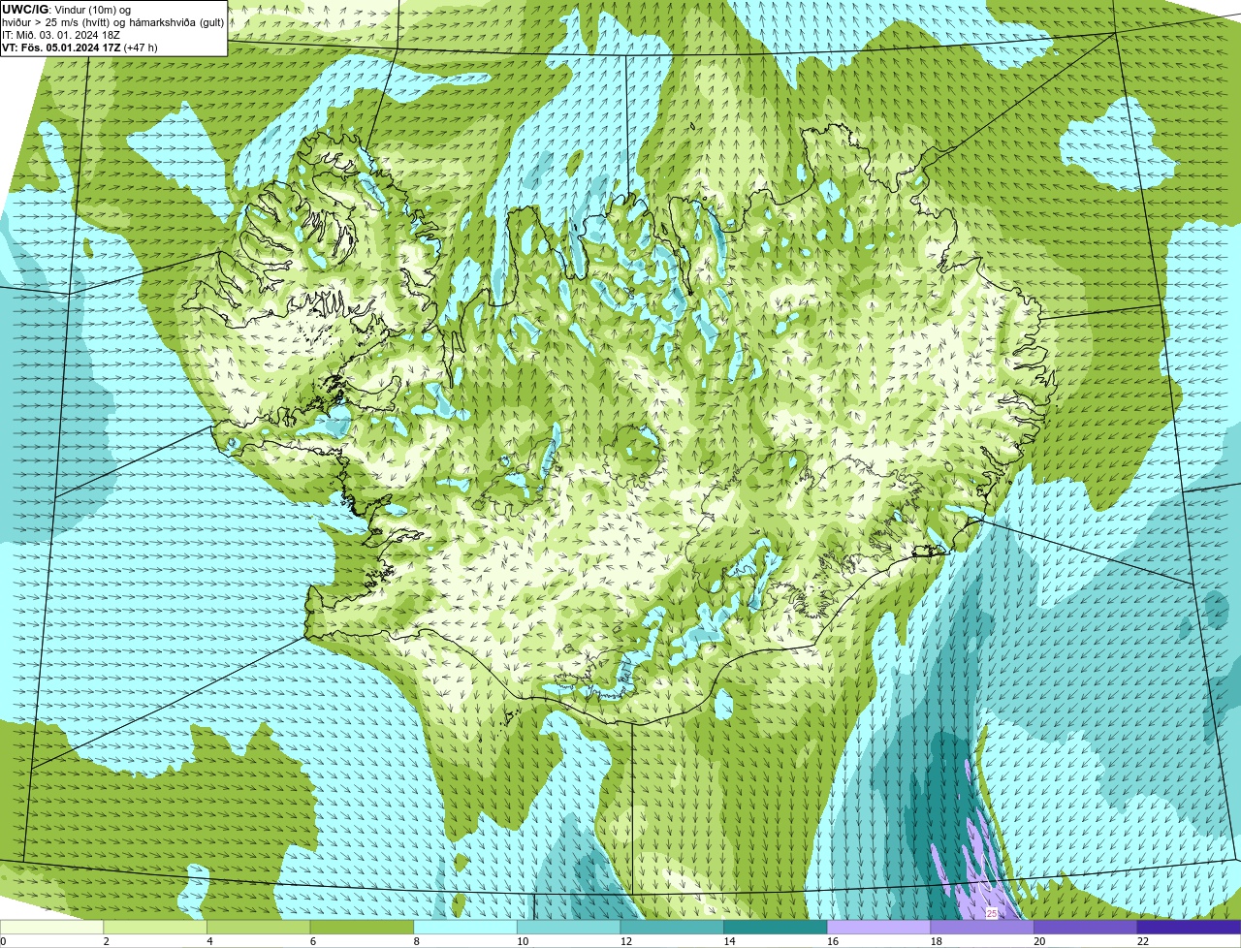This screenshot has height=948, width=1241.
Task: Click the legend scale label '10'
Action: (x=523, y=941)
